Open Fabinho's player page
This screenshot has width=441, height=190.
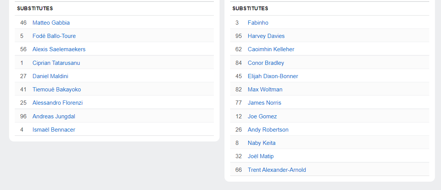pyautogui.click(x=258, y=22)
